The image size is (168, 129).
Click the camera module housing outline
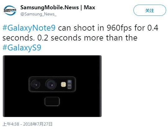(x=52, y=84)
